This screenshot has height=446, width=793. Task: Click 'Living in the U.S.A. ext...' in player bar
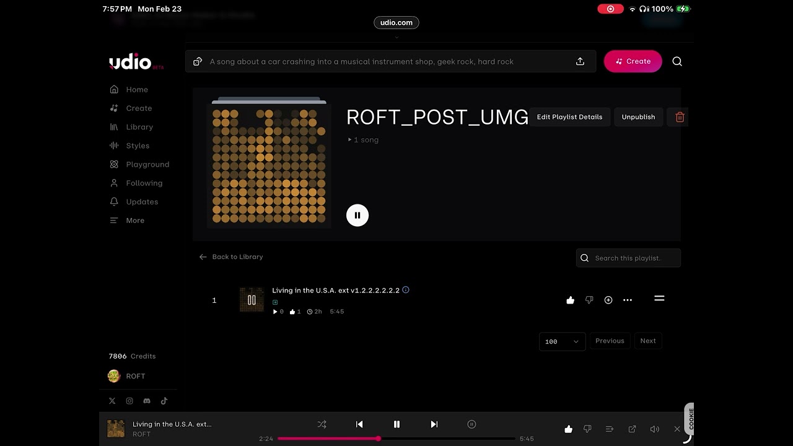172,424
